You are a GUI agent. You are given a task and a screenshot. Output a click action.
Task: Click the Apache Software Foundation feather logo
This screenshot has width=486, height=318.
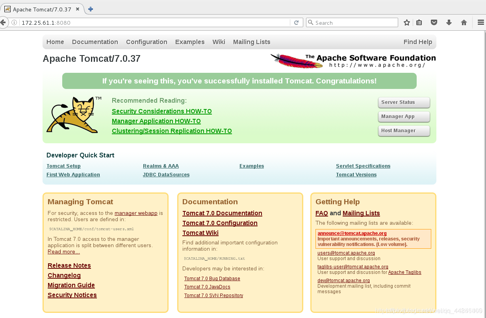pyautogui.click(x=353, y=61)
